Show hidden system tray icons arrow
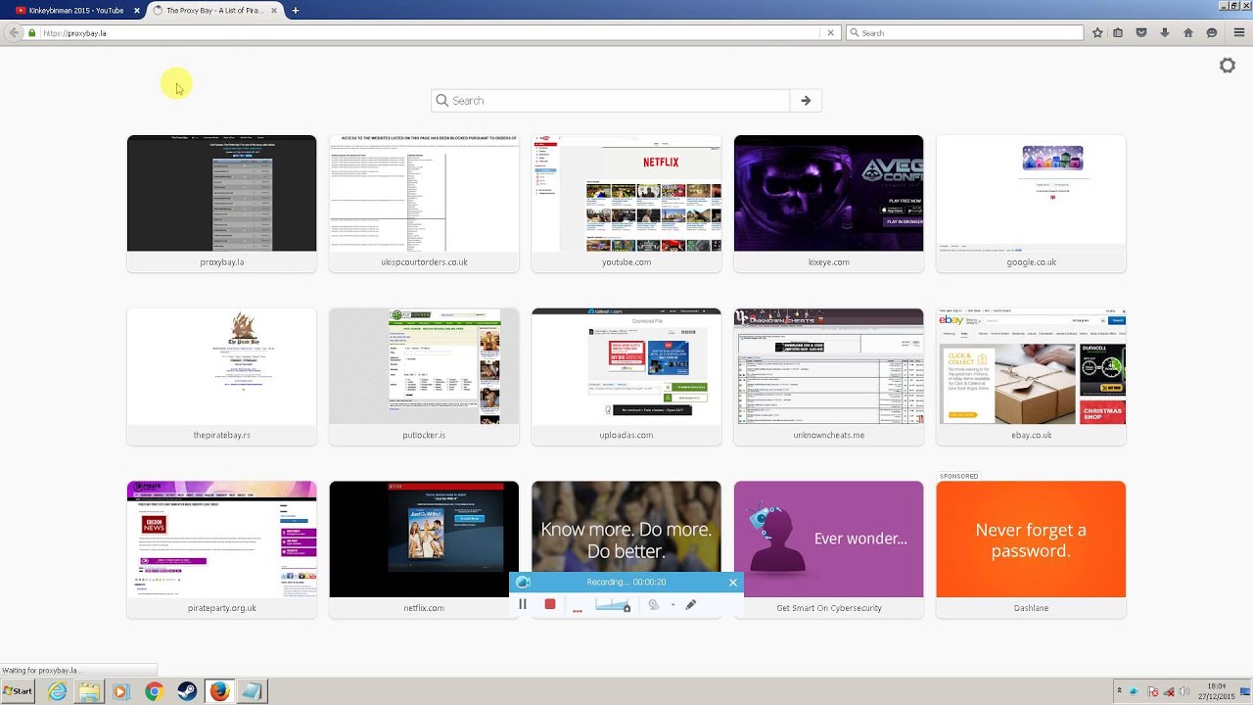The image size is (1253, 705). coord(1119,691)
